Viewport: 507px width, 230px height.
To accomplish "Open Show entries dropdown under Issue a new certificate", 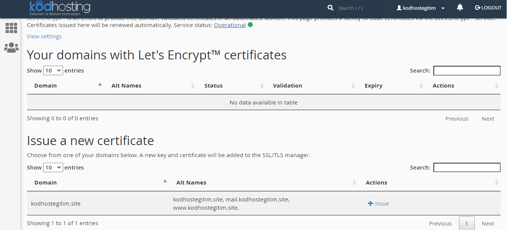I will [x=53, y=167].
